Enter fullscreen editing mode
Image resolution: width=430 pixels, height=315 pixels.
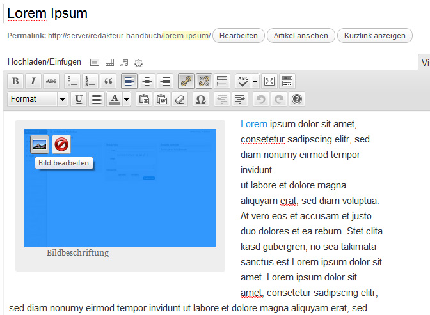pyautogui.click(x=269, y=81)
